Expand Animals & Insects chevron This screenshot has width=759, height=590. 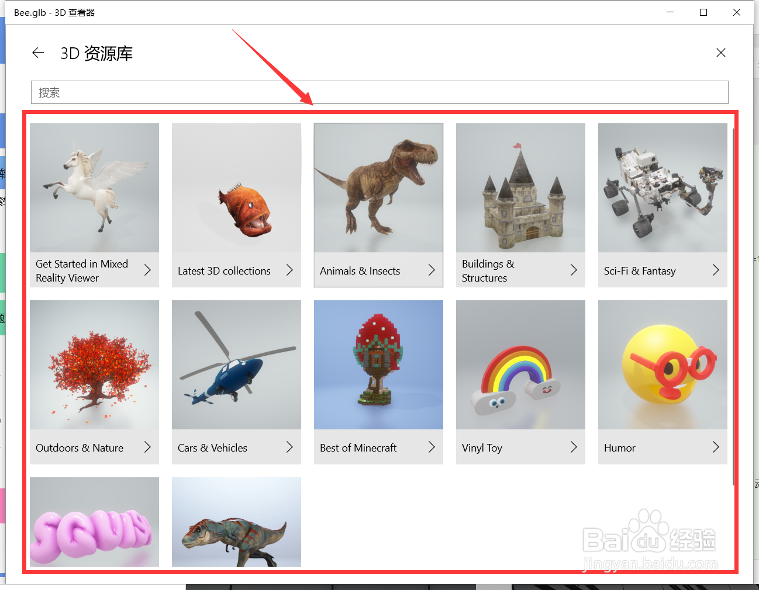click(x=432, y=270)
